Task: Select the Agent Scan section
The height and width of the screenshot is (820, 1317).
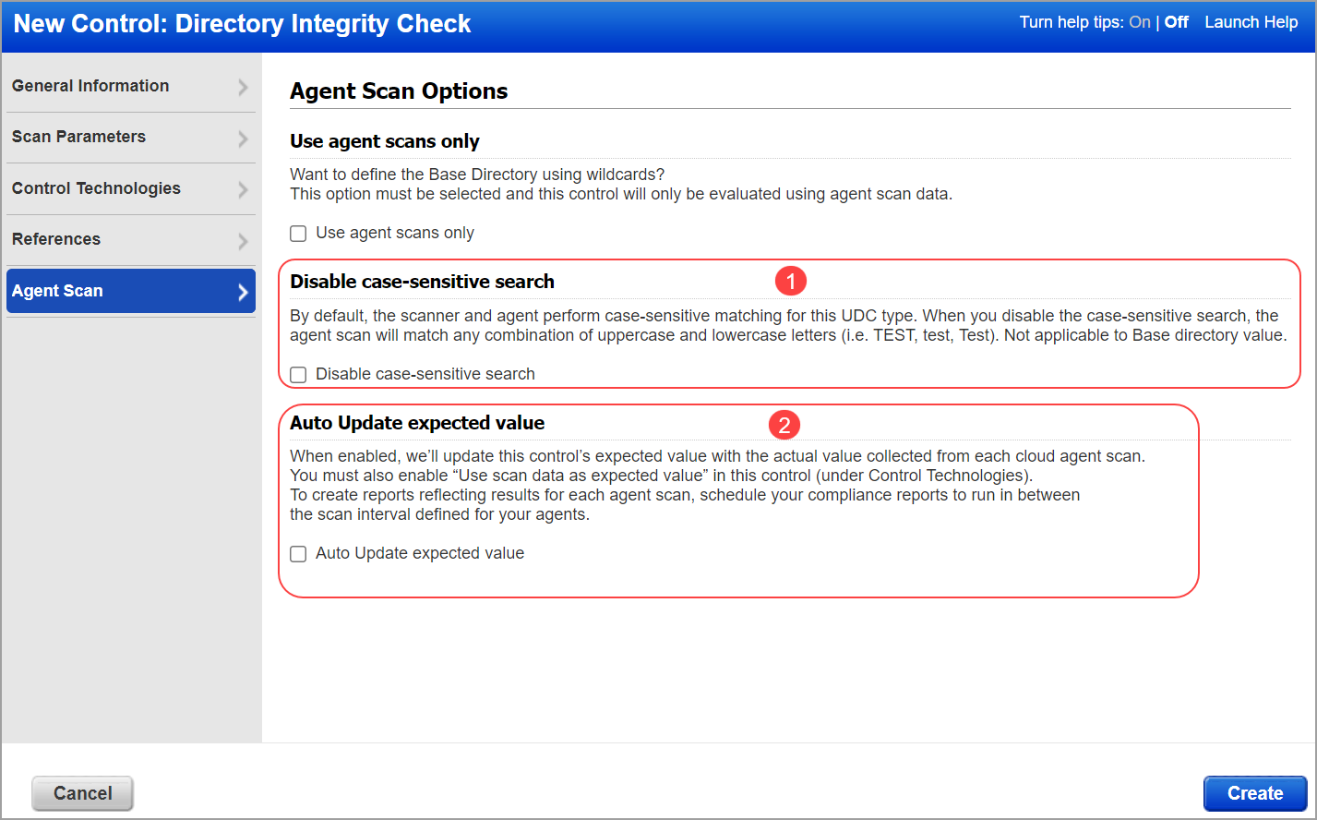Action: 57,291
